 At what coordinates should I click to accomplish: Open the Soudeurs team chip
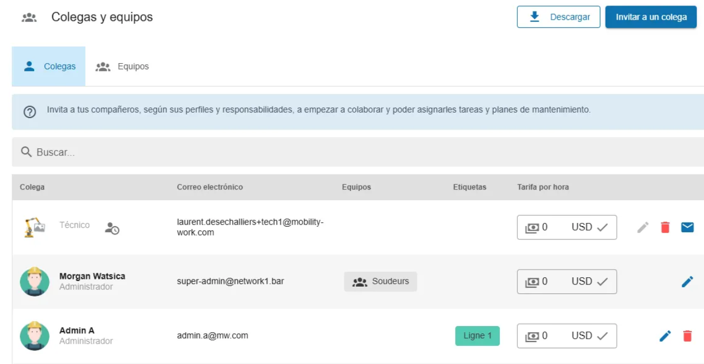(x=381, y=282)
